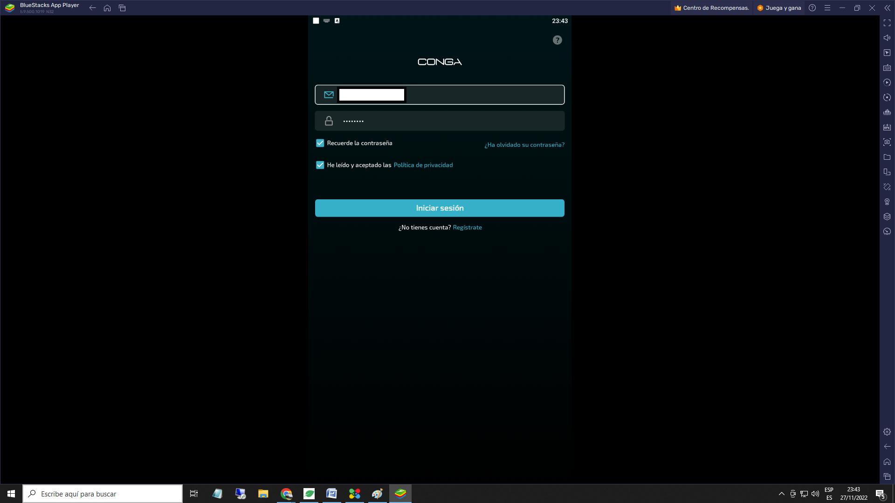Click the Windows taskbar search box
Screen dimensions: 895x503
pyautogui.click(x=103, y=494)
